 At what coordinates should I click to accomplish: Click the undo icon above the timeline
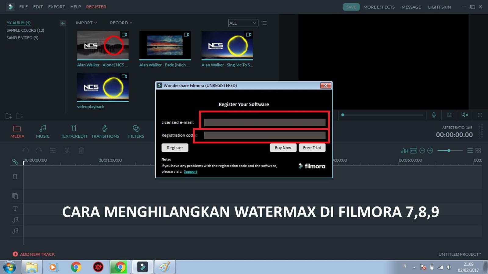[x=26, y=150]
